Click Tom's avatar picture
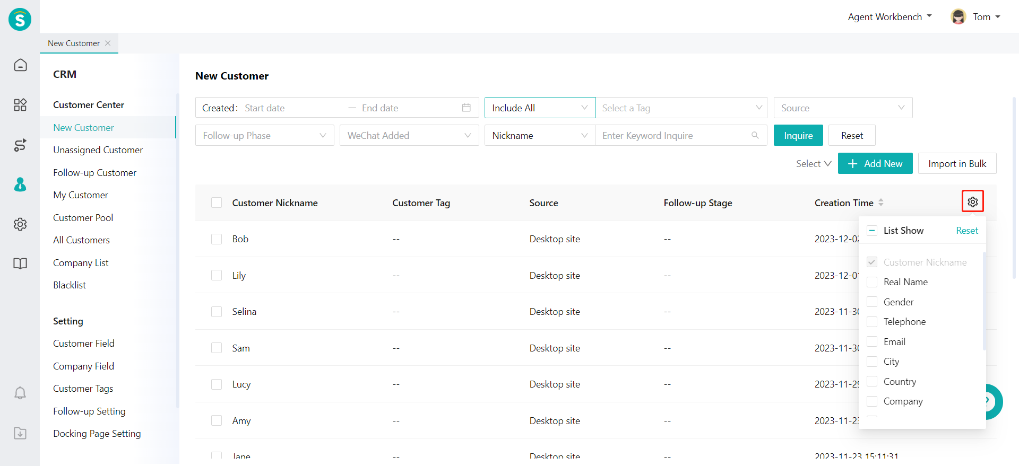The image size is (1019, 466). click(x=958, y=16)
